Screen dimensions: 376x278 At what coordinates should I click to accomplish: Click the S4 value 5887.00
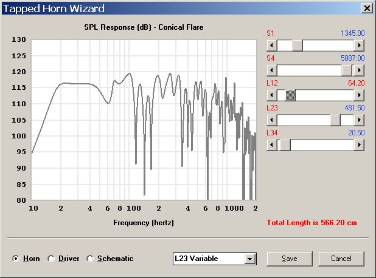[353, 58]
